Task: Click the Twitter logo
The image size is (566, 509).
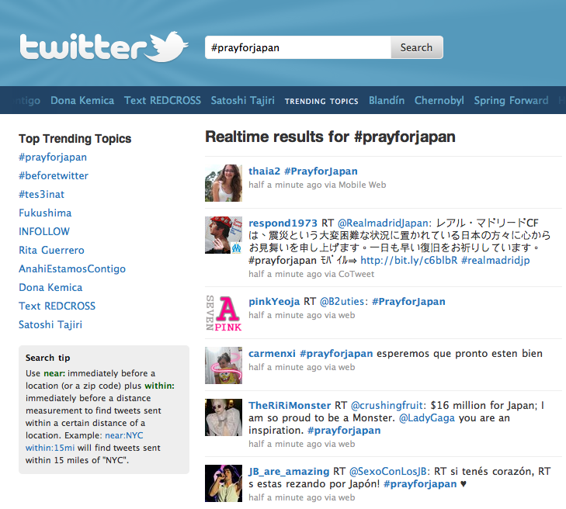Action: click(104, 47)
